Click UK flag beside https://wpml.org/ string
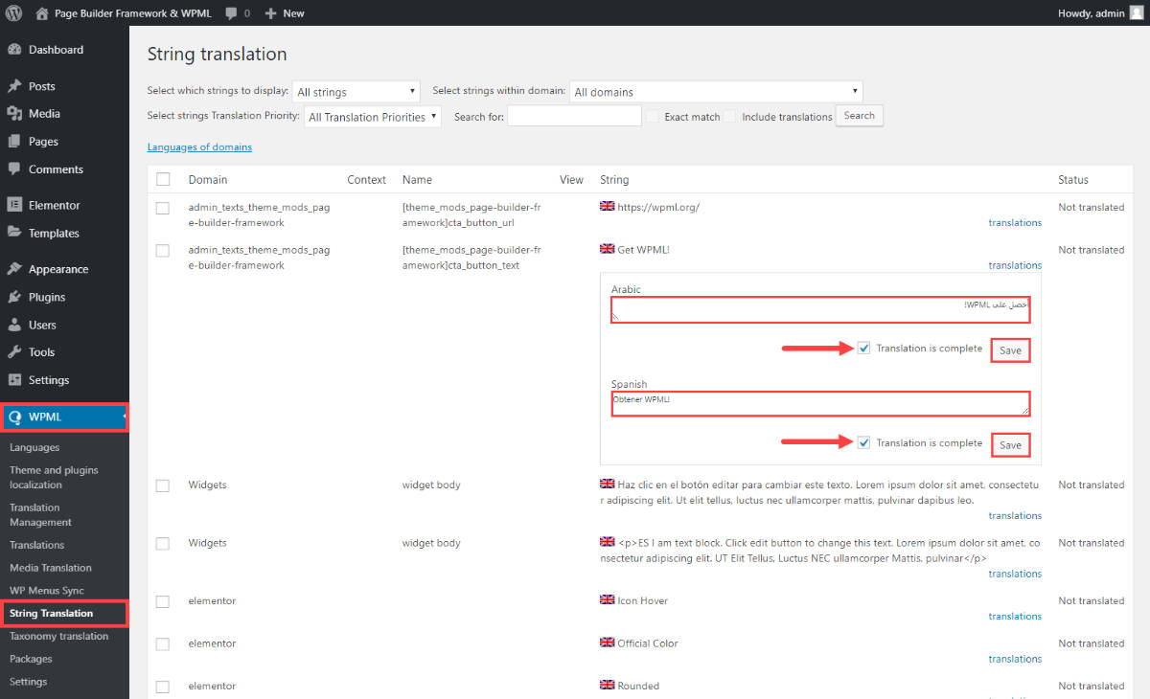1150x699 pixels. click(607, 207)
